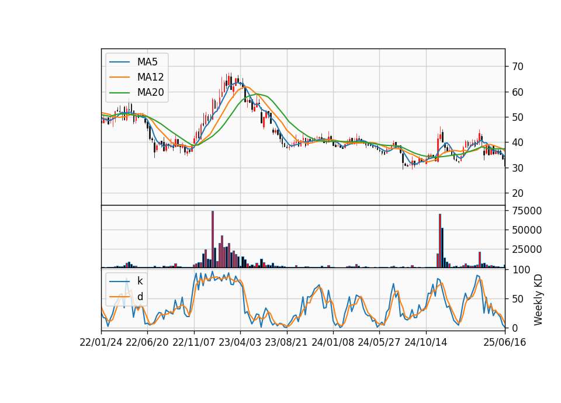Click the Weekly KD axis label

pos(538,300)
